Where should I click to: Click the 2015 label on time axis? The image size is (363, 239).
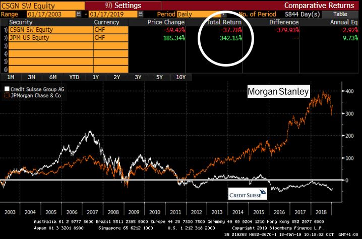[259, 212]
